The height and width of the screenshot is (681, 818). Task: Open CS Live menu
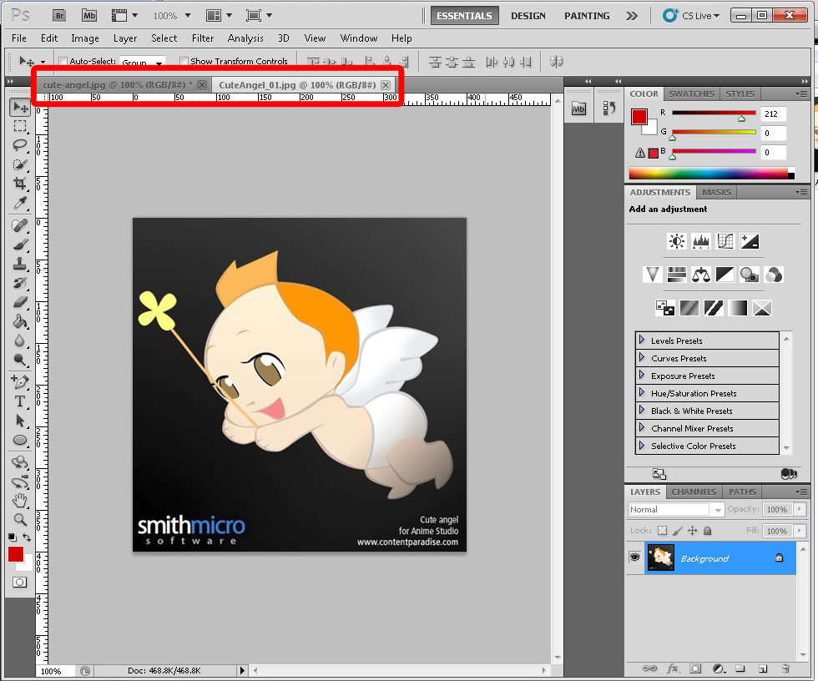(x=691, y=16)
